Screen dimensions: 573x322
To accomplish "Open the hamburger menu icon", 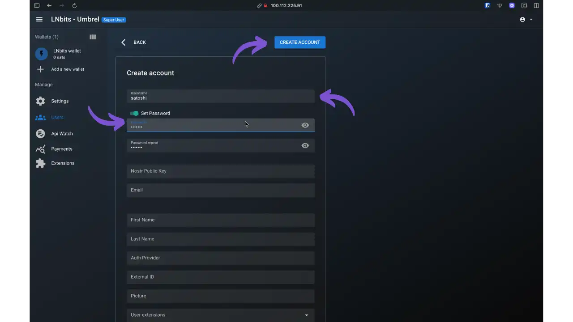I will coord(39,20).
